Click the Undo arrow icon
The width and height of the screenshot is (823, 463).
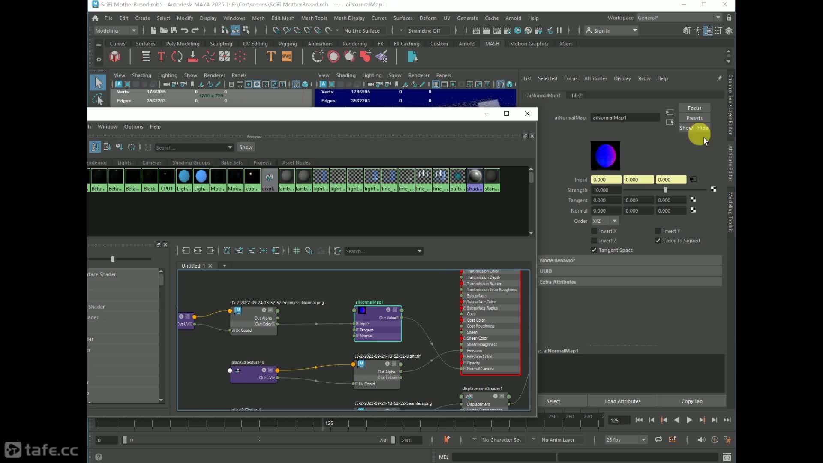(184, 30)
